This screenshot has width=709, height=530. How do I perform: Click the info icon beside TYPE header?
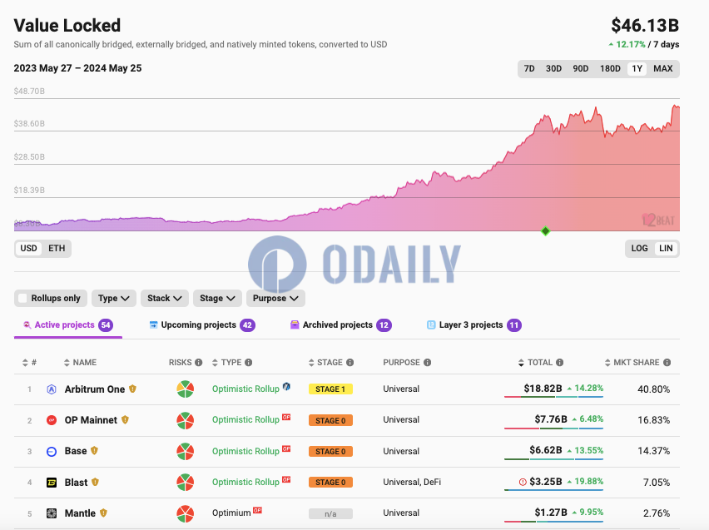tap(248, 362)
